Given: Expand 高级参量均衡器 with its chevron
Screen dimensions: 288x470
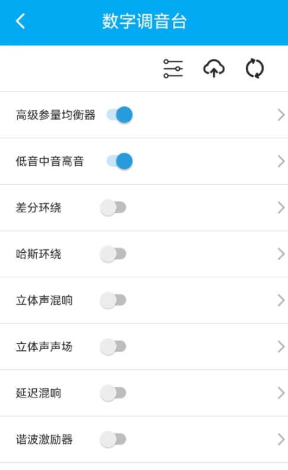Looking at the screenshot, I should (281, 115).
